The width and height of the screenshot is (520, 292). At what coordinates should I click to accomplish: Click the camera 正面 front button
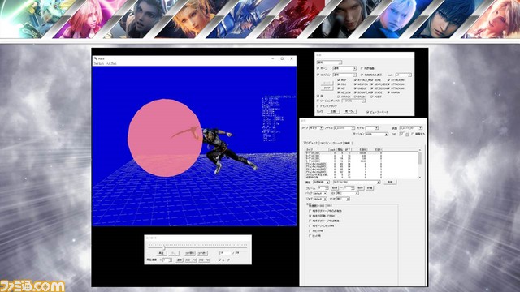333,112
